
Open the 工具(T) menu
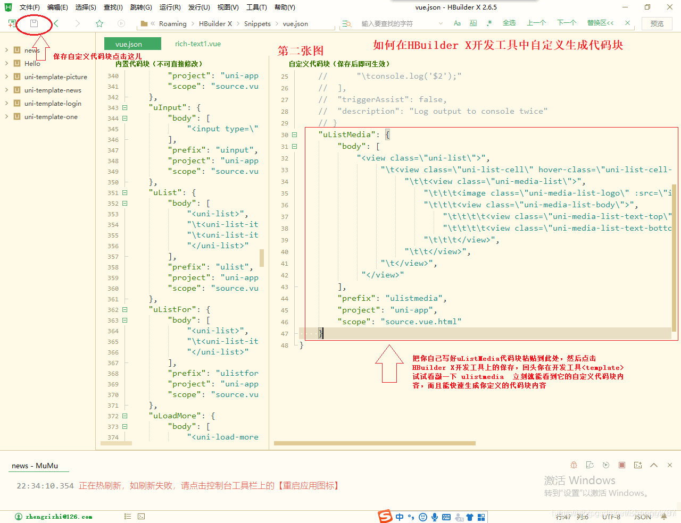click(x=256, y=7)
